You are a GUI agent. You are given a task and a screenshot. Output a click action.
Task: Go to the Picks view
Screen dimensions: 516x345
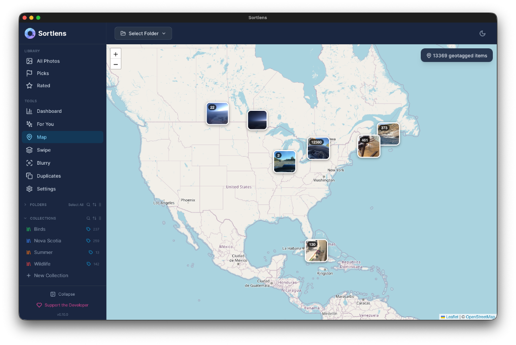[x=62, y=73]
